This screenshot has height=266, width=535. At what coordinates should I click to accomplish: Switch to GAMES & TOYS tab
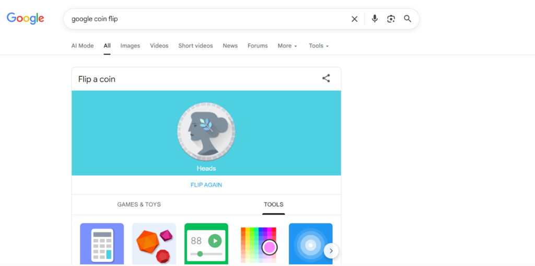click(x=139, y=204)
